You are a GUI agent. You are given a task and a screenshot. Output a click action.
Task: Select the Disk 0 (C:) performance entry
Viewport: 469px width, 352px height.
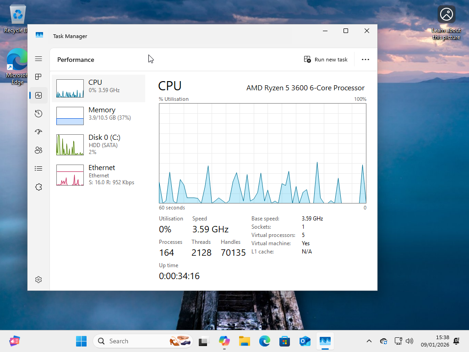point(98,145)
